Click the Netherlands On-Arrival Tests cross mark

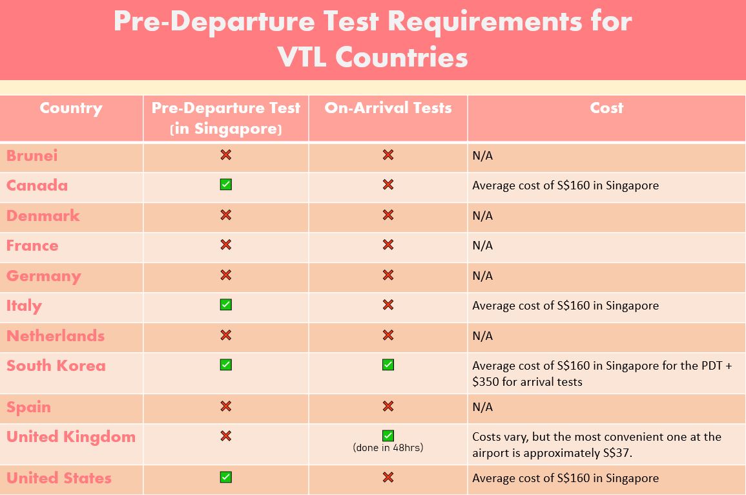tap(388, 335)
